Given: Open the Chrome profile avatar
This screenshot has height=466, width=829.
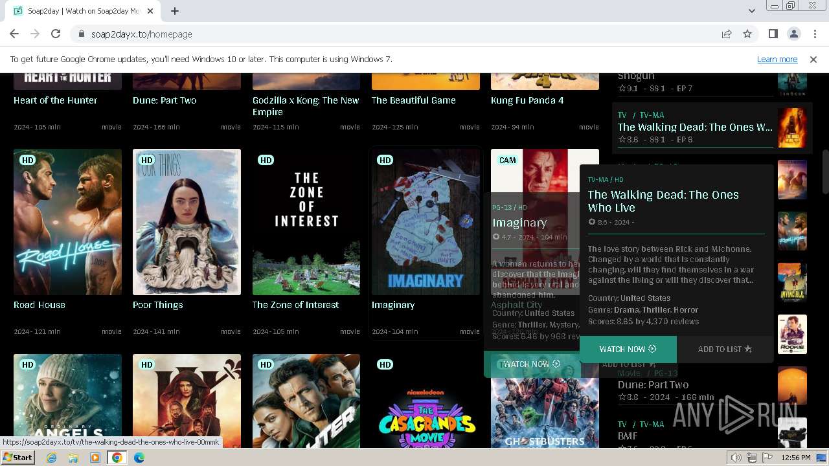Looking at the screenshot, I should tap(793, 34).
